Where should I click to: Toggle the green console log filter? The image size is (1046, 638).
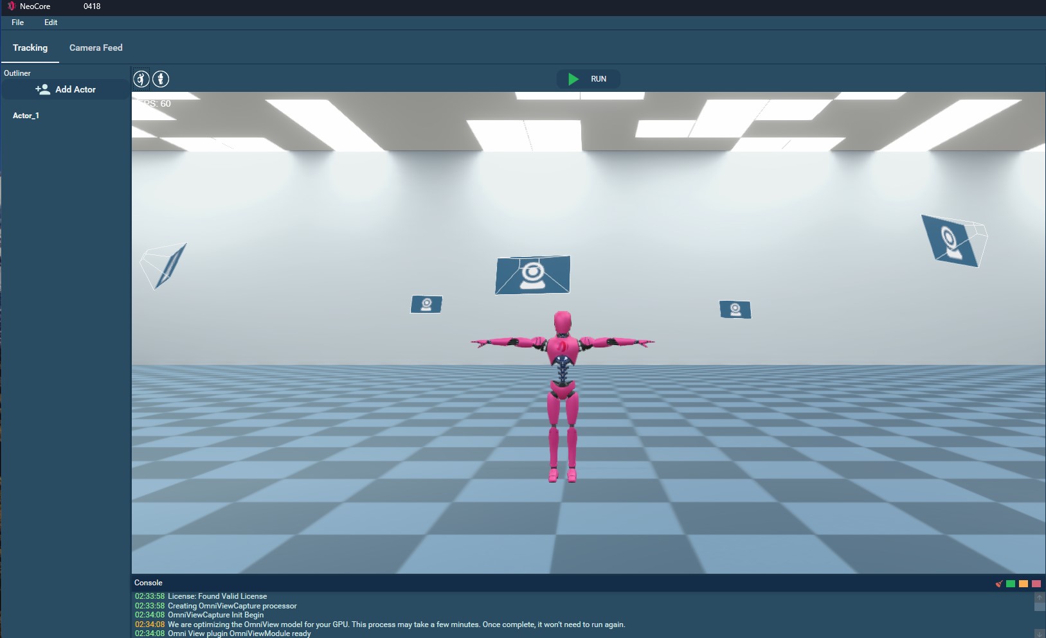(x=1011, y=583)
